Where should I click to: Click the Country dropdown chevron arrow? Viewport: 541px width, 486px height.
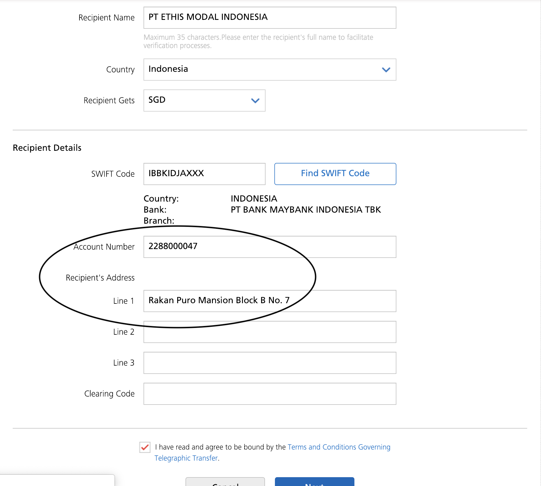[386, 70]
